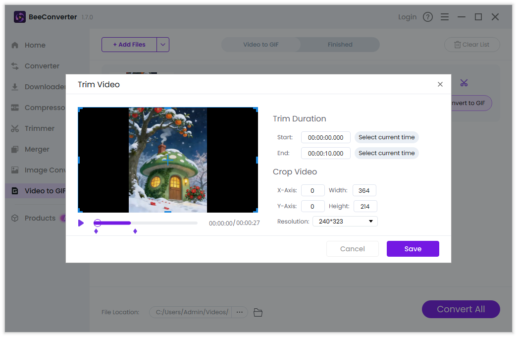Viewport: 517px width, 337px height.
Task: Click the scissors trim icon
Action: (464, 83)
